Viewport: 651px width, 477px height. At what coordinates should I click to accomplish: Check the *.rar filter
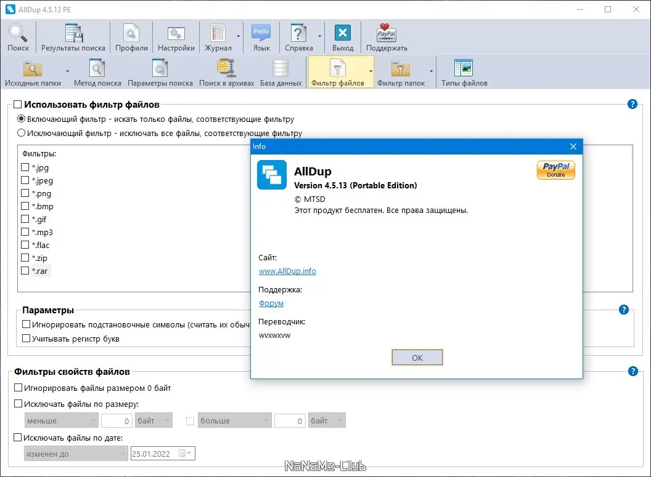click(x=25, y=270)
